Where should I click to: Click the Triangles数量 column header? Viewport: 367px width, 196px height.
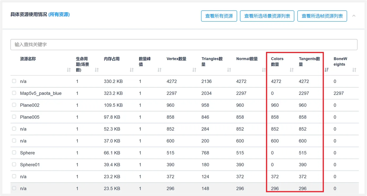click(x=212, y=61)
